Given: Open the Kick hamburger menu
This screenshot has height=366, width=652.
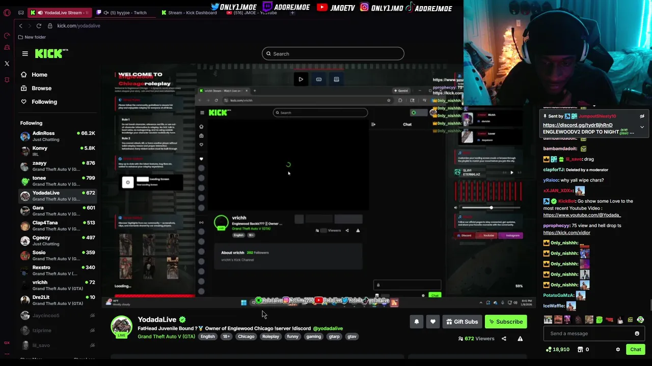Looking at the screenshot, I should point(25,53).
